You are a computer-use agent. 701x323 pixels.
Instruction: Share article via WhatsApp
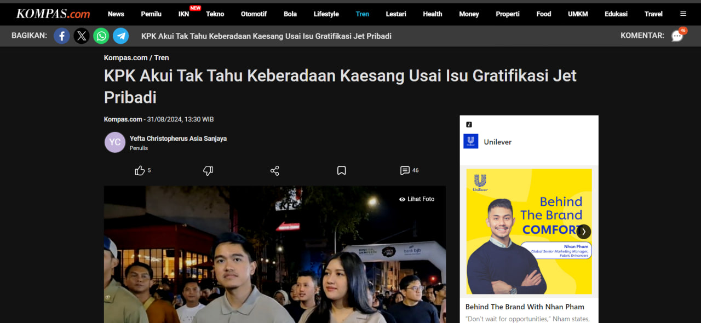(x=101, y=36)
